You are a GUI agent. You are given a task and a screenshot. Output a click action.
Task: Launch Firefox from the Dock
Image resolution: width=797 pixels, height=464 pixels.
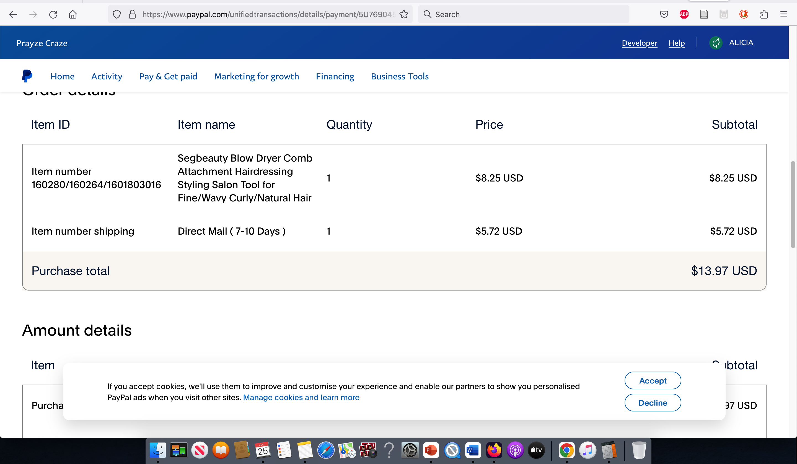pos(494,450)
